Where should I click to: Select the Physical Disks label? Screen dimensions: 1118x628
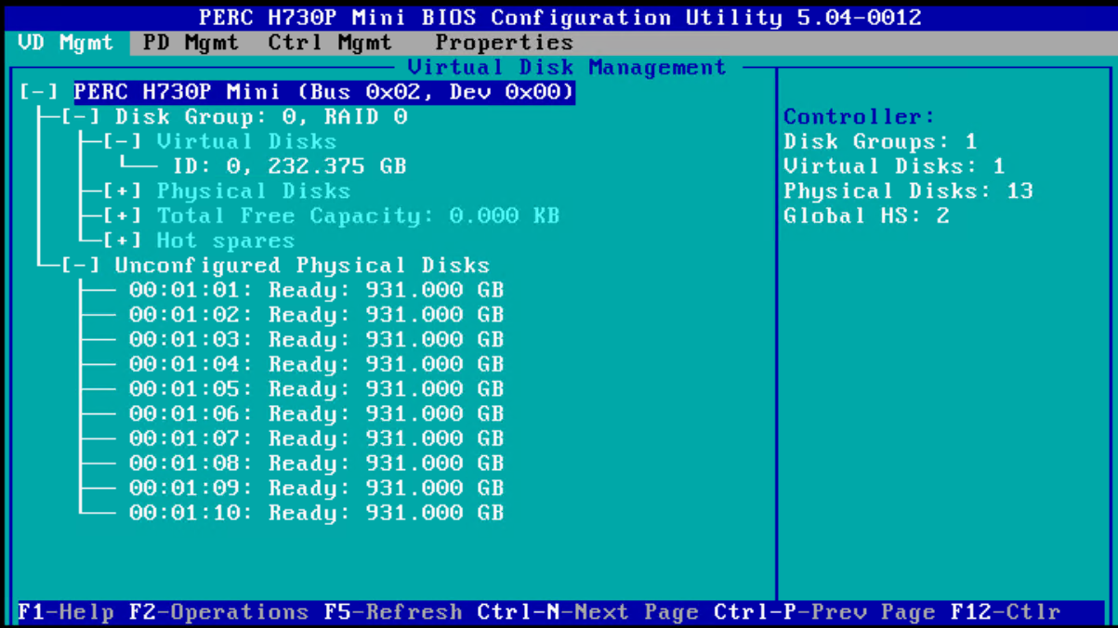point(254,190)
